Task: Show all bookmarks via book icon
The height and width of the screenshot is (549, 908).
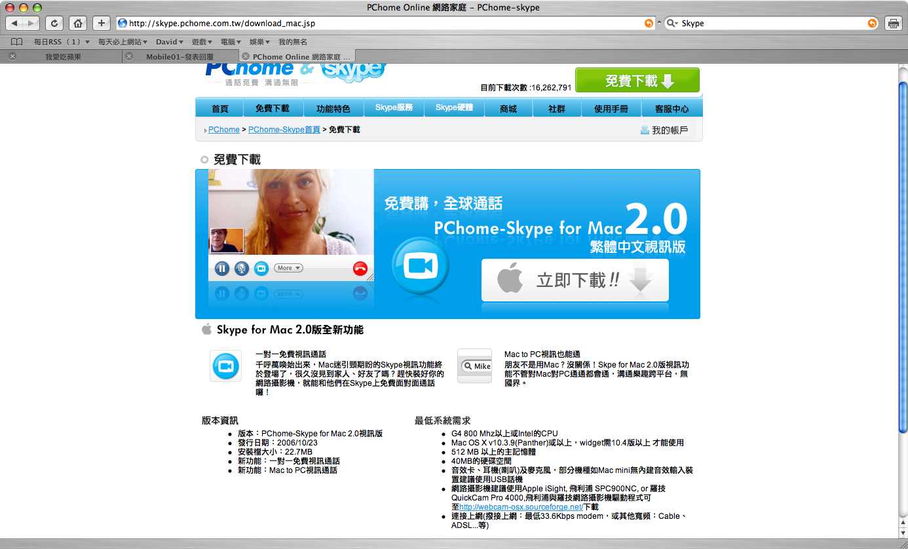Action: coord(16,41)
